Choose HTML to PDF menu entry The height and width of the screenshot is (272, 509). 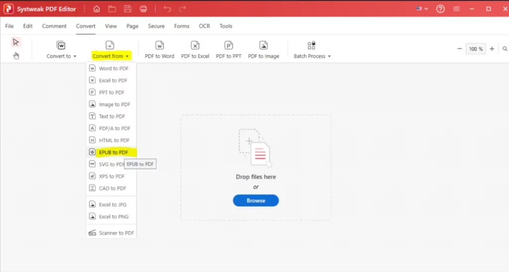[x=111, y=140]
